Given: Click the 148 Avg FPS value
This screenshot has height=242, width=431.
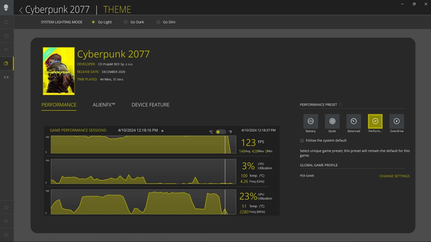Looking at the screenshot, I should (242, 151).
